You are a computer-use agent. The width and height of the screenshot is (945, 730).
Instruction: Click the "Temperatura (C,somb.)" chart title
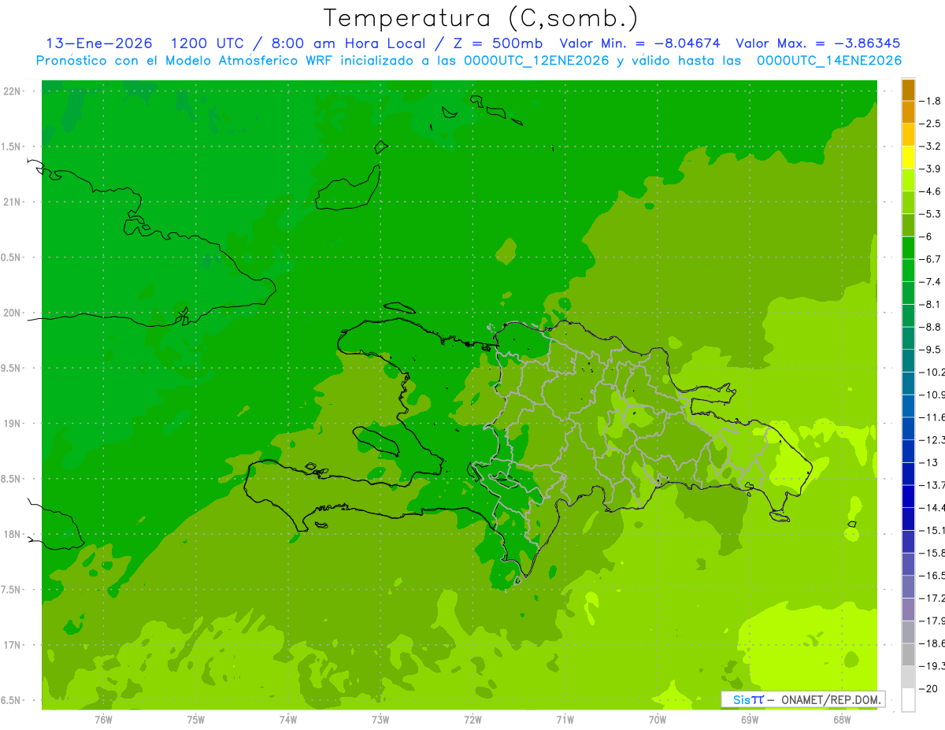coord(481,18)
